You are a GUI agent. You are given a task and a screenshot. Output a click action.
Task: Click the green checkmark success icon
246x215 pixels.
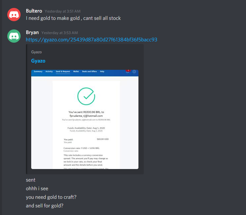pyautogui.click(x=86, y=96)
